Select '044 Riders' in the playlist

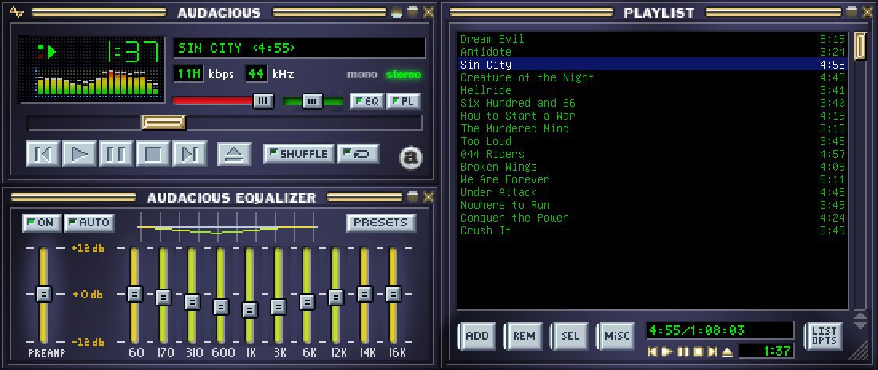tap(653, 154)
